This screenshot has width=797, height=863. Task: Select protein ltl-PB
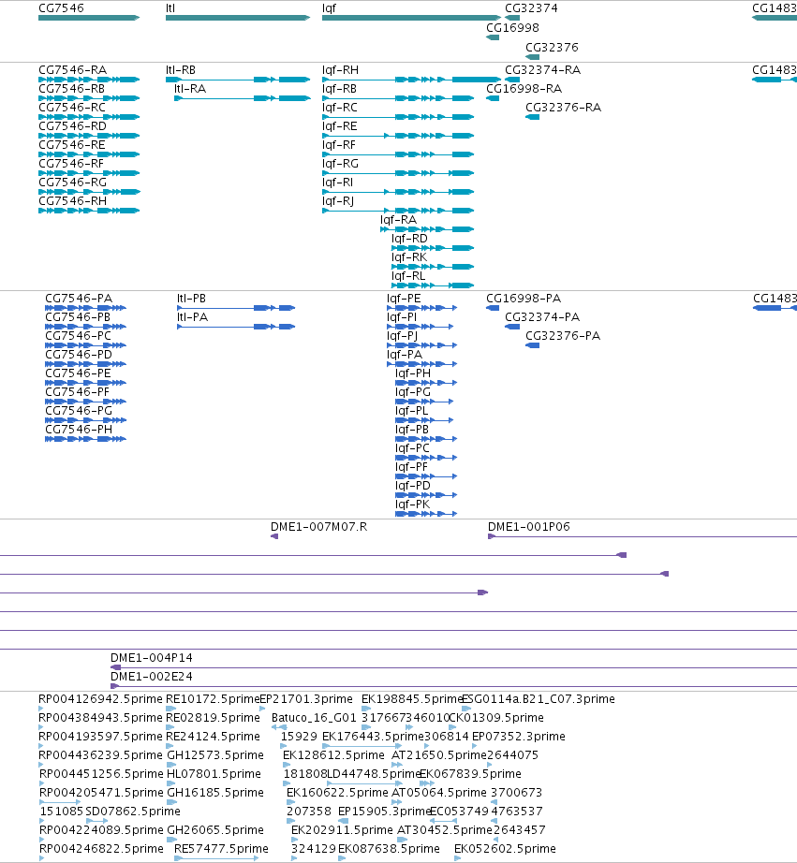192,299
